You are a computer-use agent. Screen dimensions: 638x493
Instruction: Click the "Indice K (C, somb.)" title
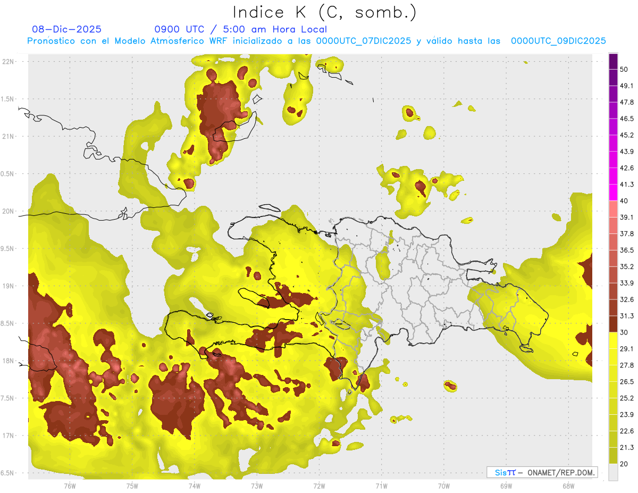(x=324, y=13)
